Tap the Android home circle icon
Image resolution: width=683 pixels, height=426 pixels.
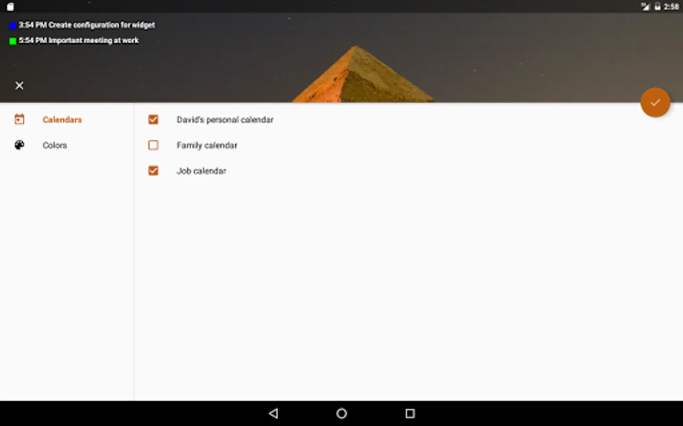[x=341, y=413]
